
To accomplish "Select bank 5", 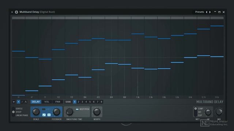I will pyautogui.click(x=90, y=102).
